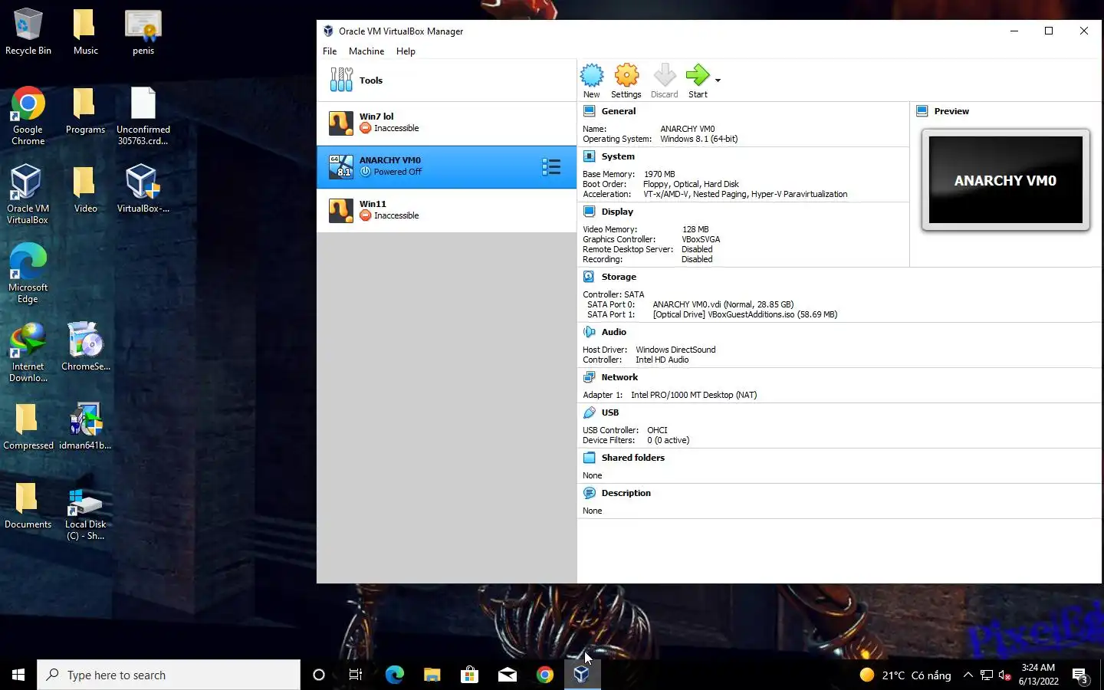The height and width of the screenshot is (690, 1104).
Task: Open Google Chrome desktop shortcut
Action: (28, 116)
